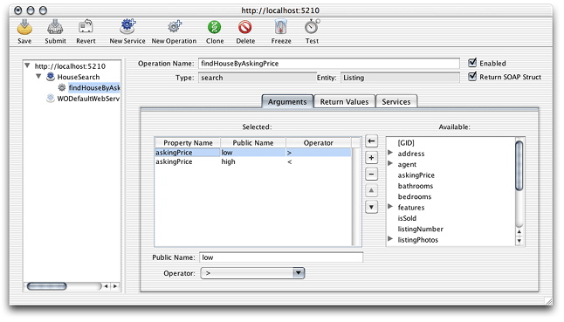
Task: Switch to the Arguments tab
Action: point(287,102)
